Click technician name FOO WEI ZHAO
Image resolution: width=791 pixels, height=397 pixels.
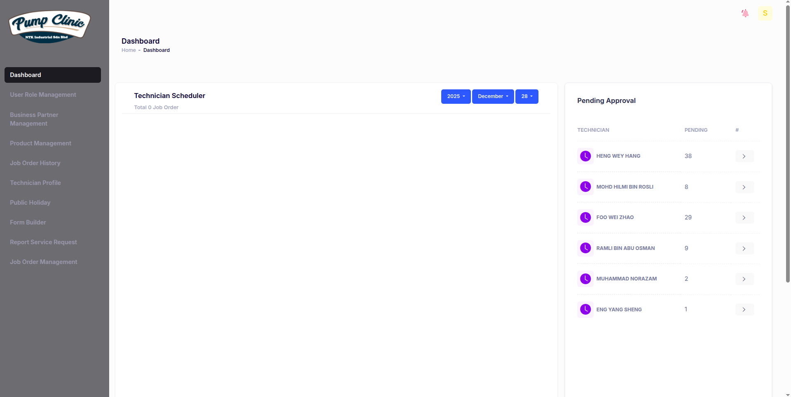(x=615, y=217)
